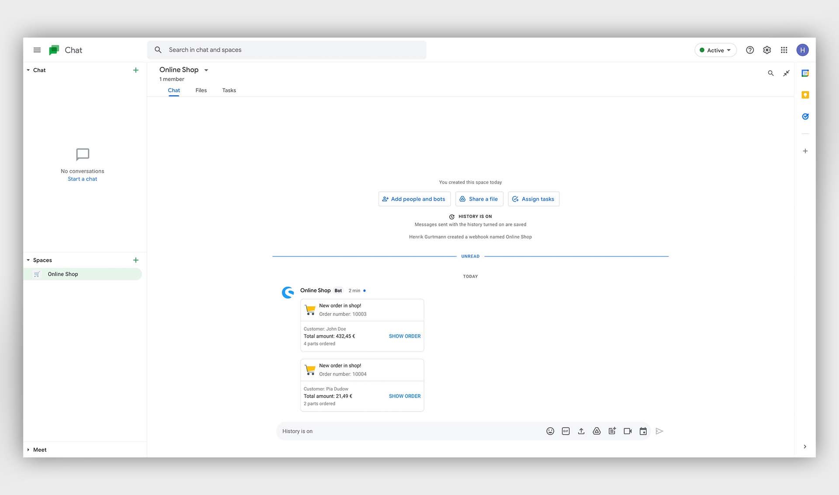Click Start a chat link
The image size is (839, 495).
pyautogui.click(x=83, y=179)
